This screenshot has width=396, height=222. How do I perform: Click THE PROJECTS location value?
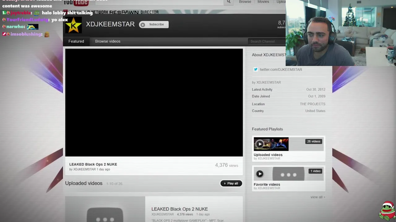click(312, 104)
